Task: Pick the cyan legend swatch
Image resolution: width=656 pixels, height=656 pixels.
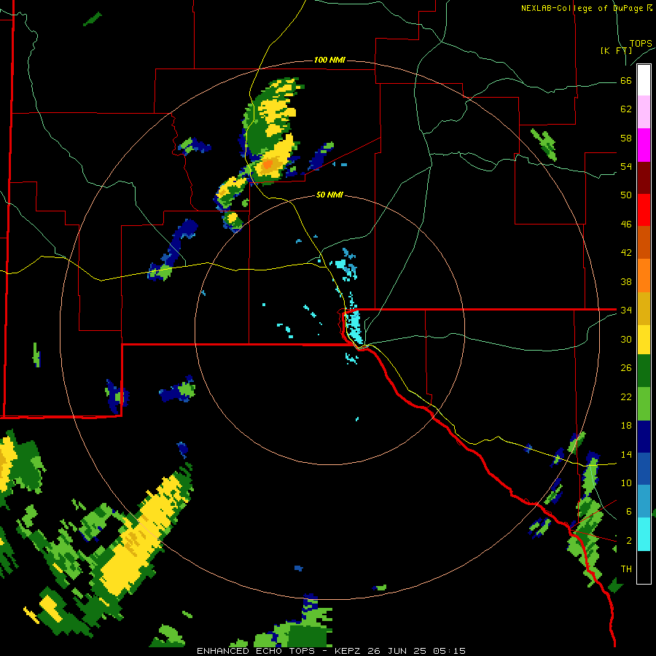Action: [644, 534]
